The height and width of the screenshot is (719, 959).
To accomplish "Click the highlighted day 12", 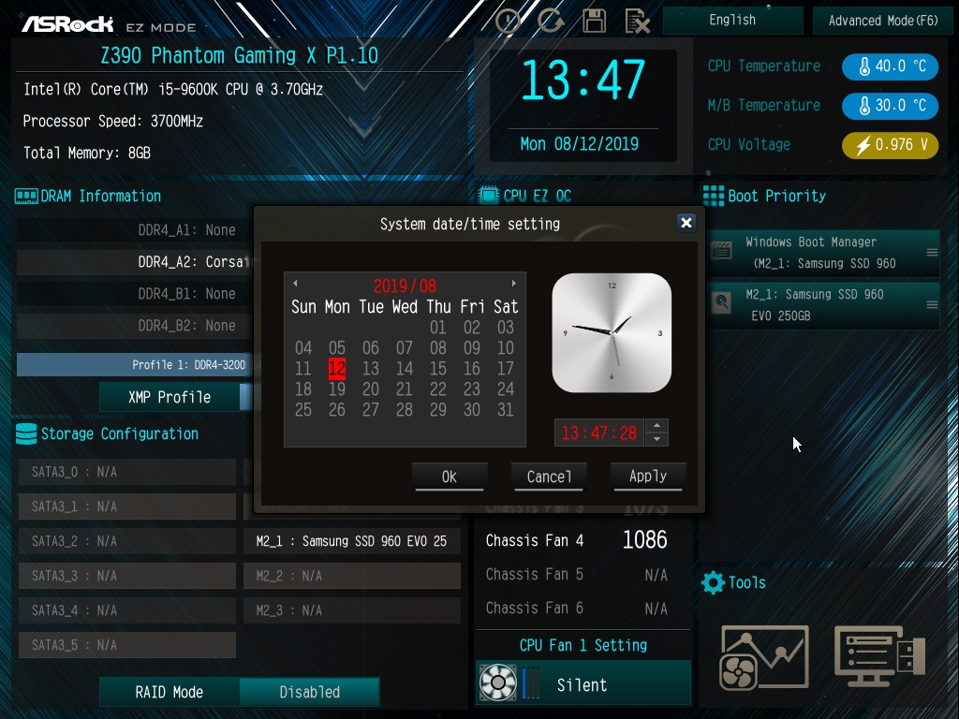I will click(337, 369).
